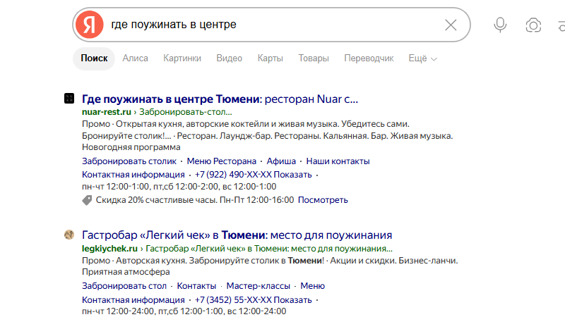Expand the Ещё dropdown menu
Screen dimensions: 565x329
pyautogui.click(x=422, y=58)
